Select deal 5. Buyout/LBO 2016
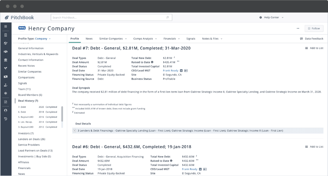328x176 pixels. pyautogui.click(x=37, y=117)
